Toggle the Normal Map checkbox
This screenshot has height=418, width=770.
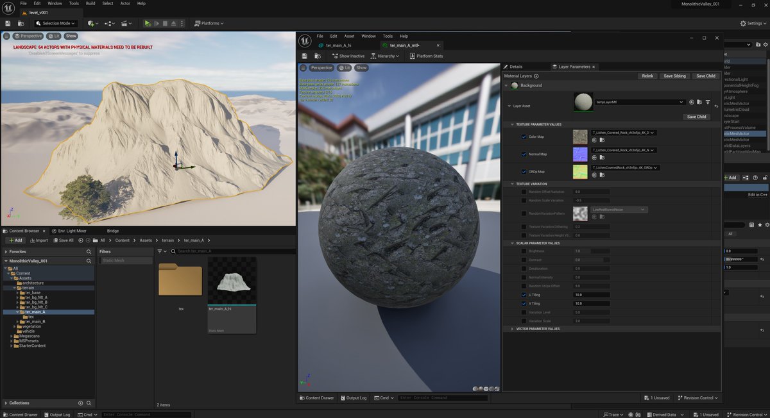pyautogui.click(x=524, y=154)
